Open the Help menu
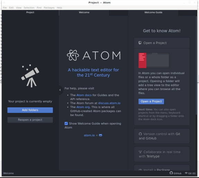This screenshot has width=199, height=178. [60, 8]
